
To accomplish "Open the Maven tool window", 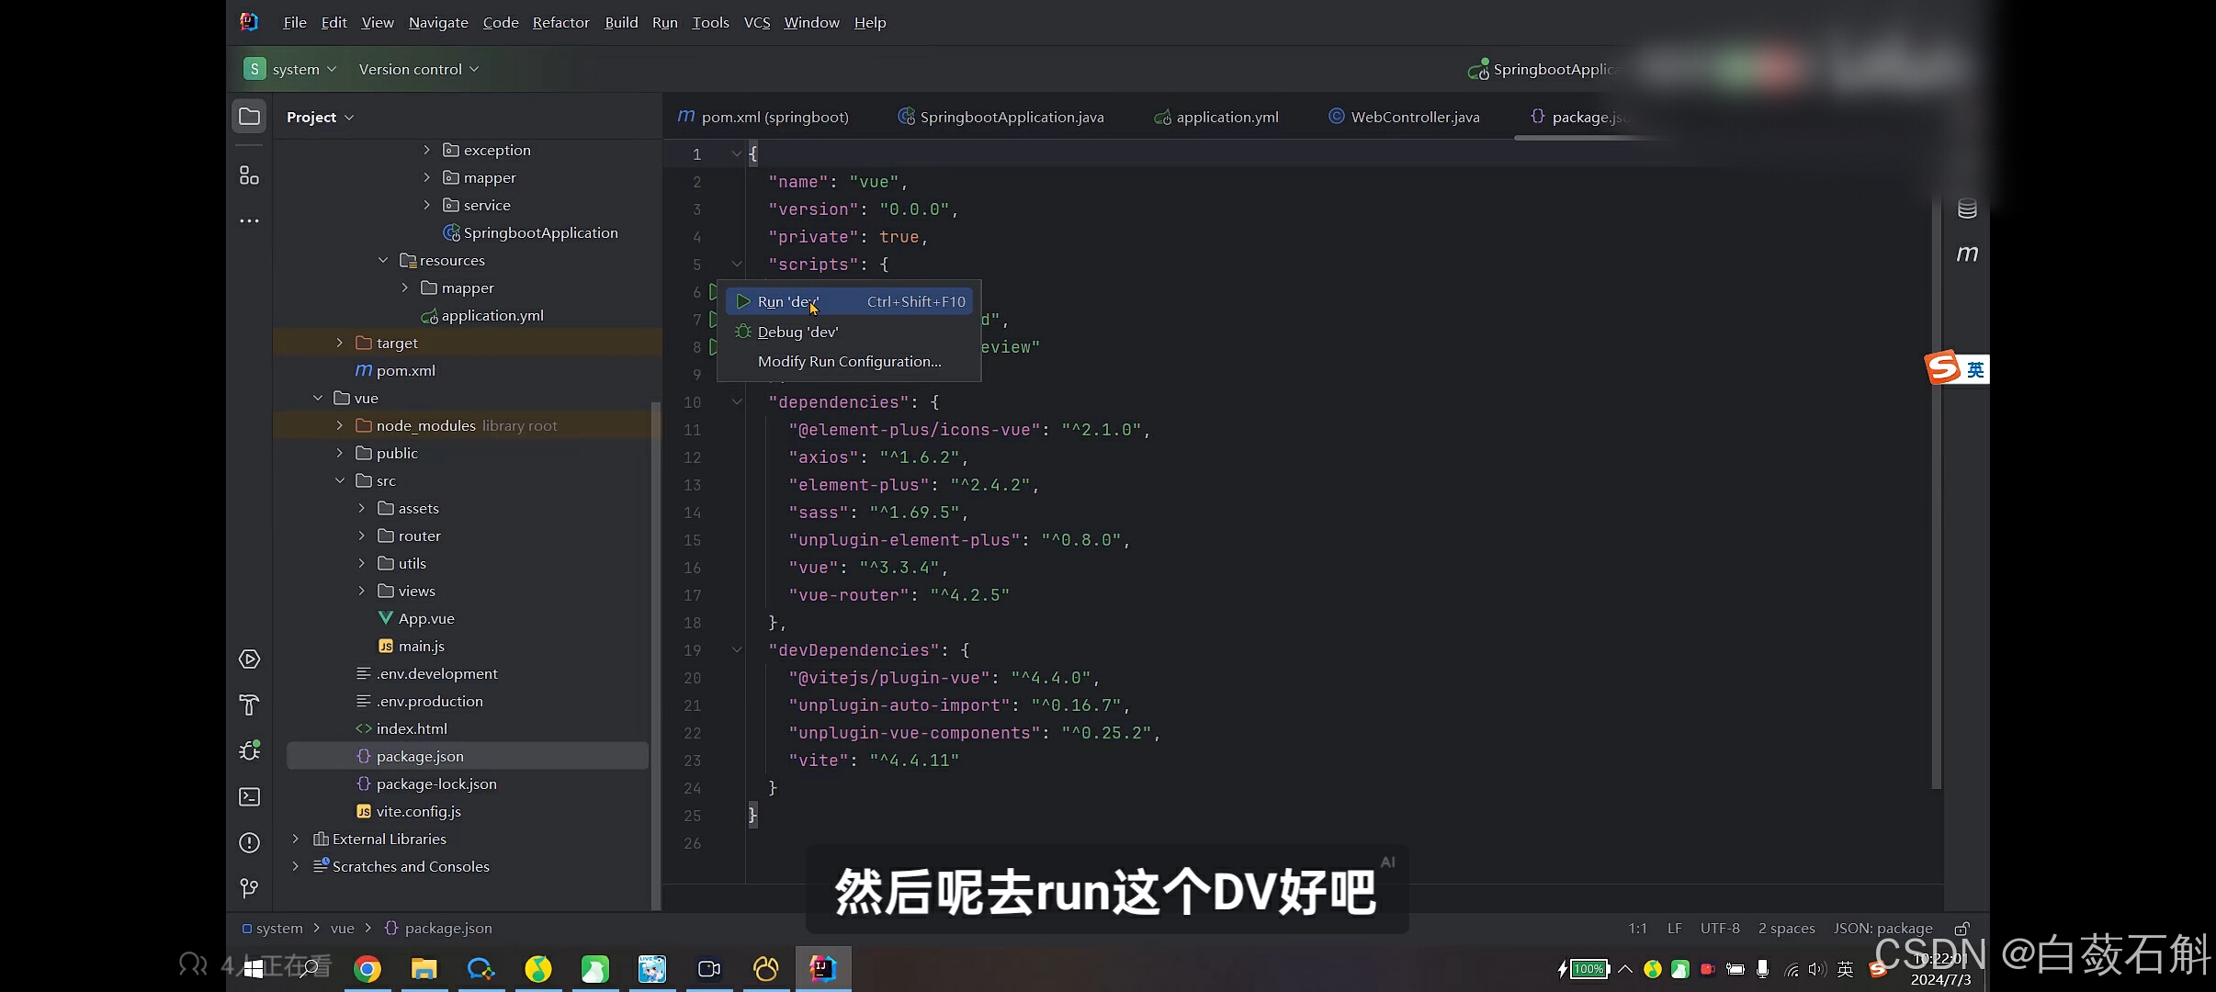I will point(1966,254).
